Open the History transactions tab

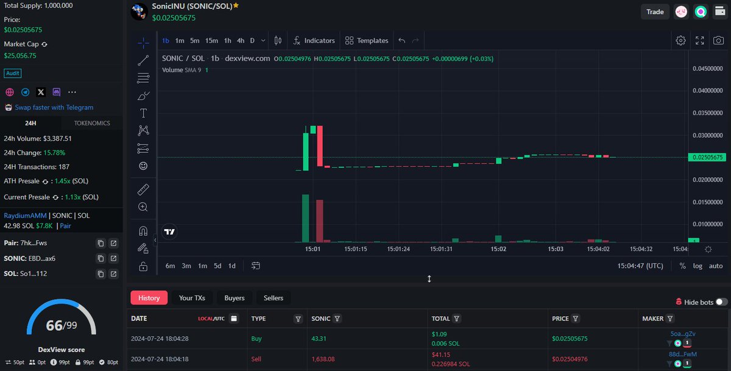(x=149, y=298)
